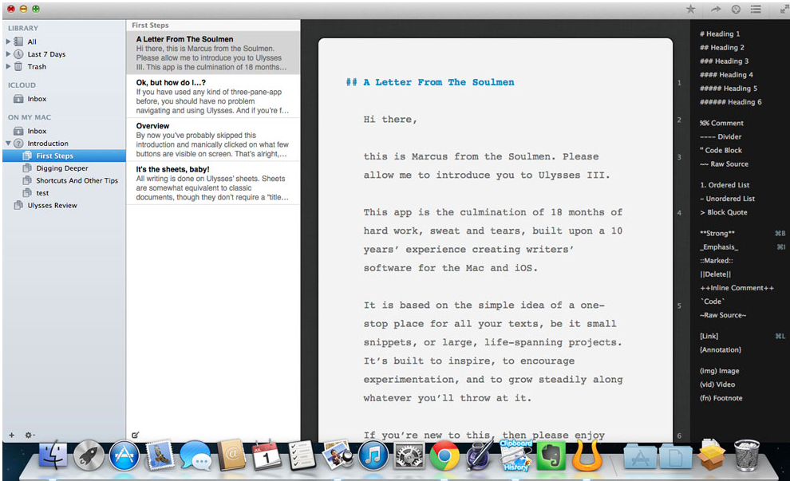Select sheet "A Letter From The Soulmen"
This screenshot has width=790, height=481.
coord(213,53)
